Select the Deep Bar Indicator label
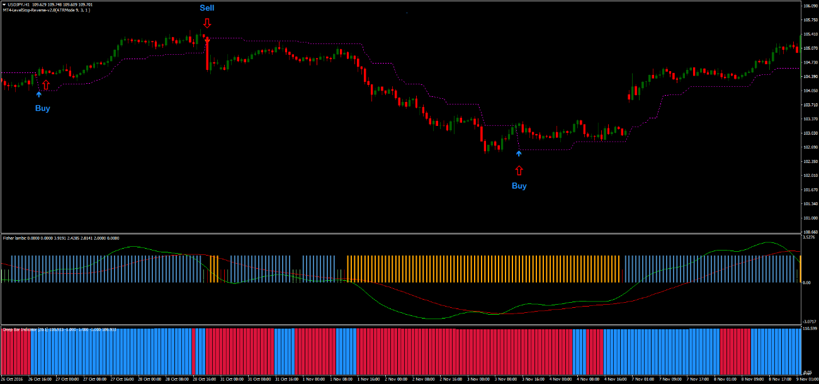 [19, 329]
